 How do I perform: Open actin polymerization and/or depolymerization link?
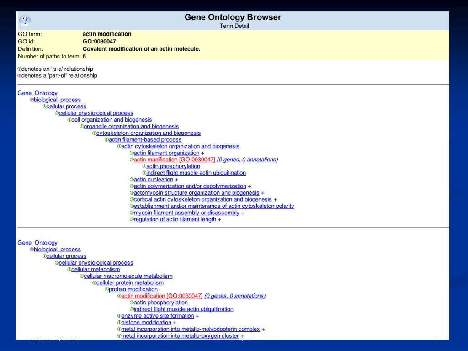[190, 186]
